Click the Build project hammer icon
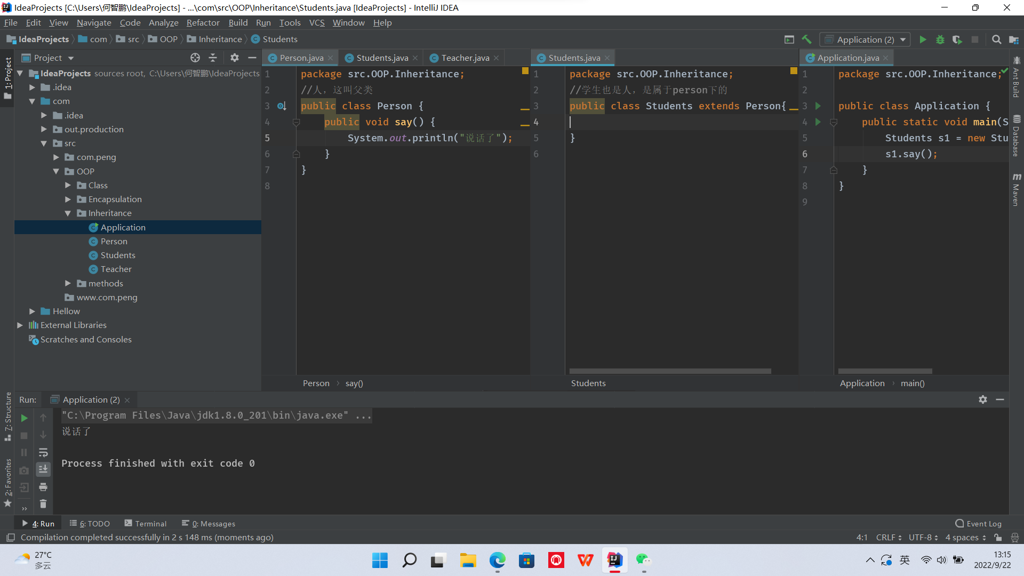The width and height of the screenshot is (1024, 576). point(806,39)
